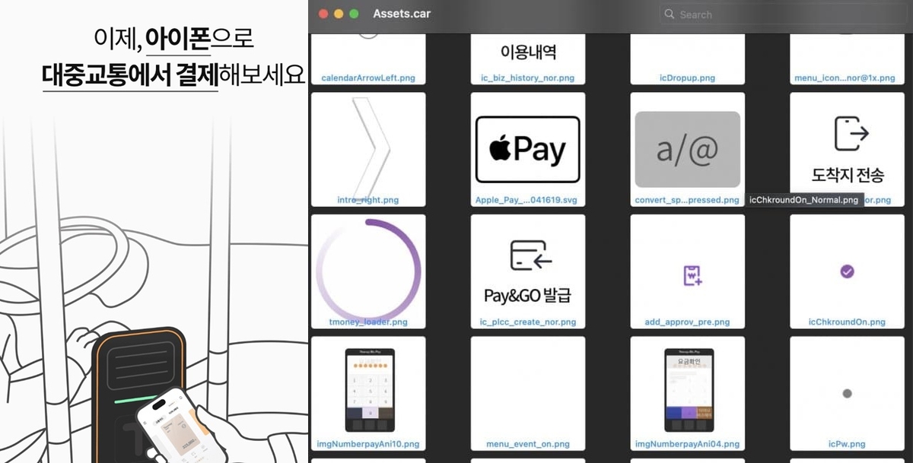This screenshot has width=913, height=463.
Task: Click the icPw.png file name
Action: [847, 444]
